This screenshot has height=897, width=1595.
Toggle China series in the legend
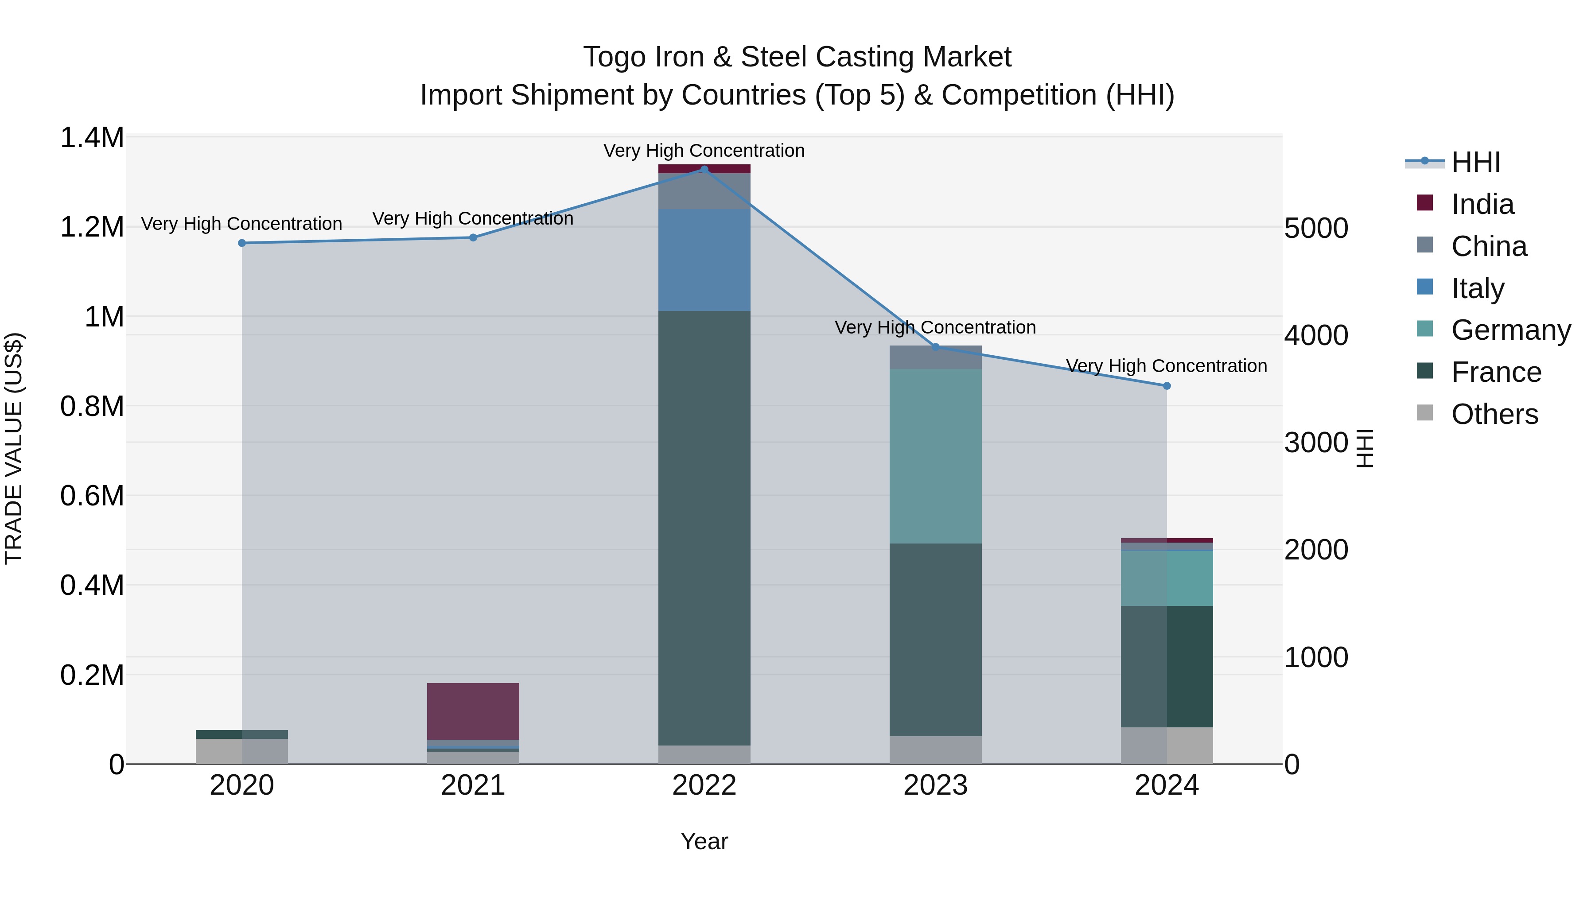point(1472,246)
